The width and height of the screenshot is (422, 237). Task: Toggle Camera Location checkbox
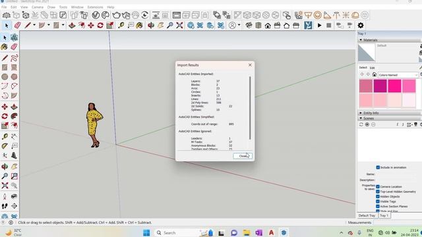(x=378, y=186)
